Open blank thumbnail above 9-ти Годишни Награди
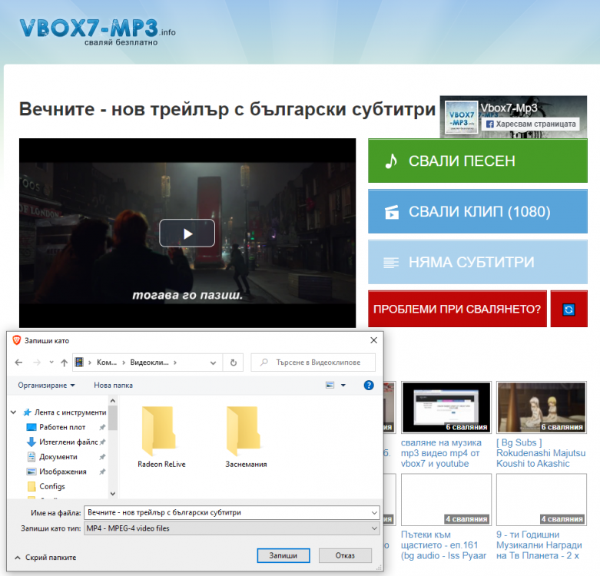Screen dimensions: 600x576 coord(542,499)
